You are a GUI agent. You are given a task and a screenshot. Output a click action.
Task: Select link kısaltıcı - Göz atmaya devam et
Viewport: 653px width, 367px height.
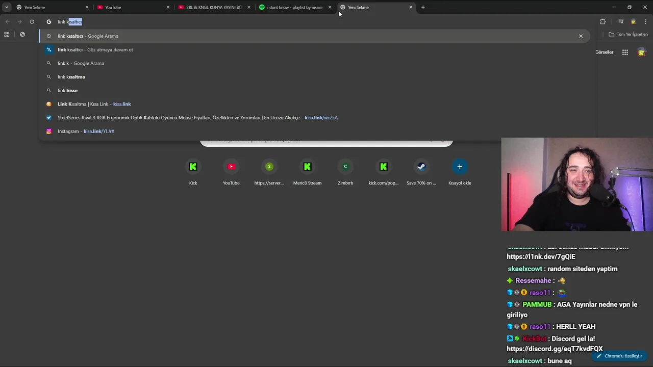click(x=314, y=49)
